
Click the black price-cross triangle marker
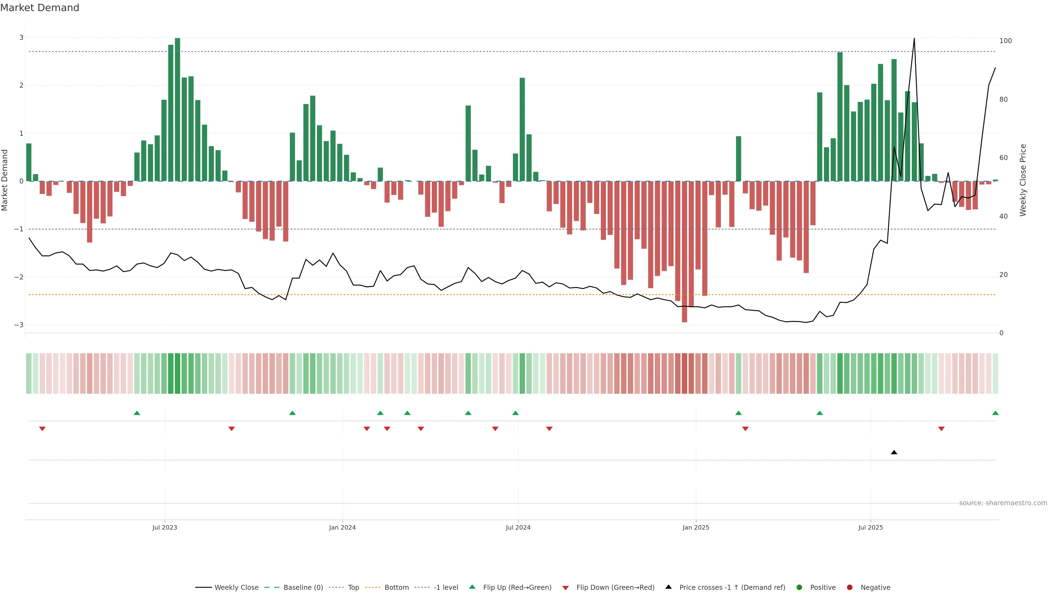click(894, 452)
